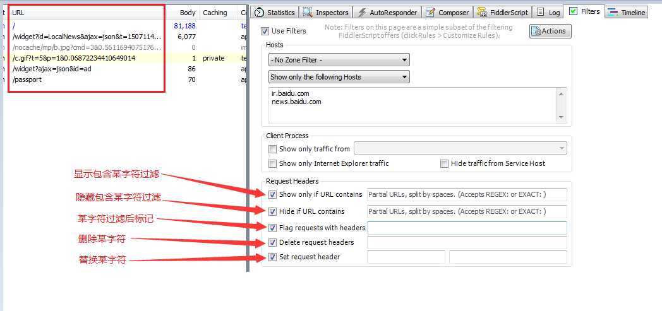This screenshot has width=662, height=311.
Task: Toggle Delete request headers checkbox
Action: (272, 243)
